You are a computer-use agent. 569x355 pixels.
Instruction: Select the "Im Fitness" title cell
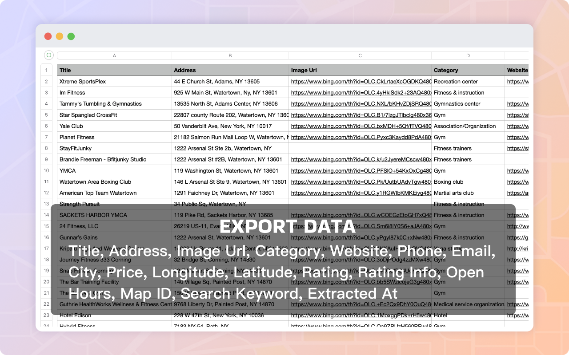[x=114, y=93]
